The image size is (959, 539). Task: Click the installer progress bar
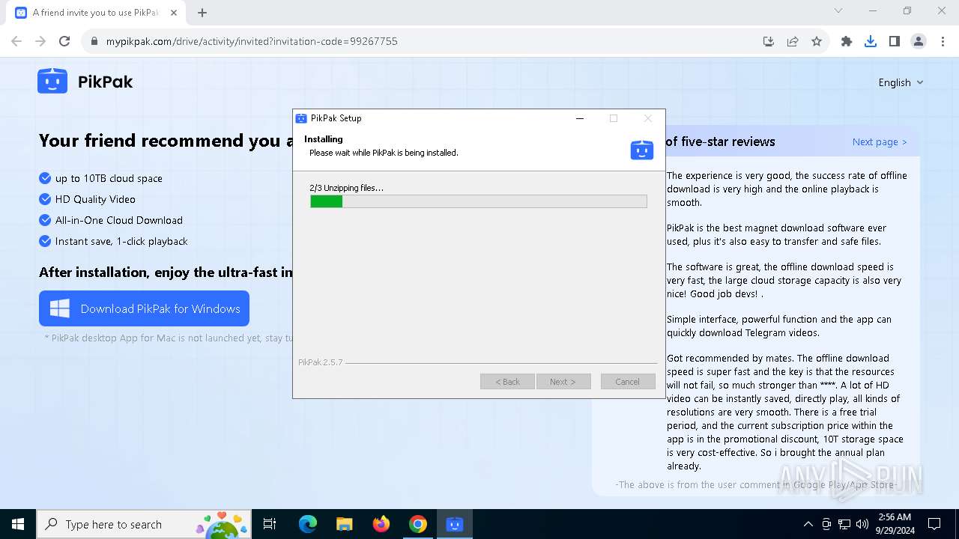(x=479, y=201)
